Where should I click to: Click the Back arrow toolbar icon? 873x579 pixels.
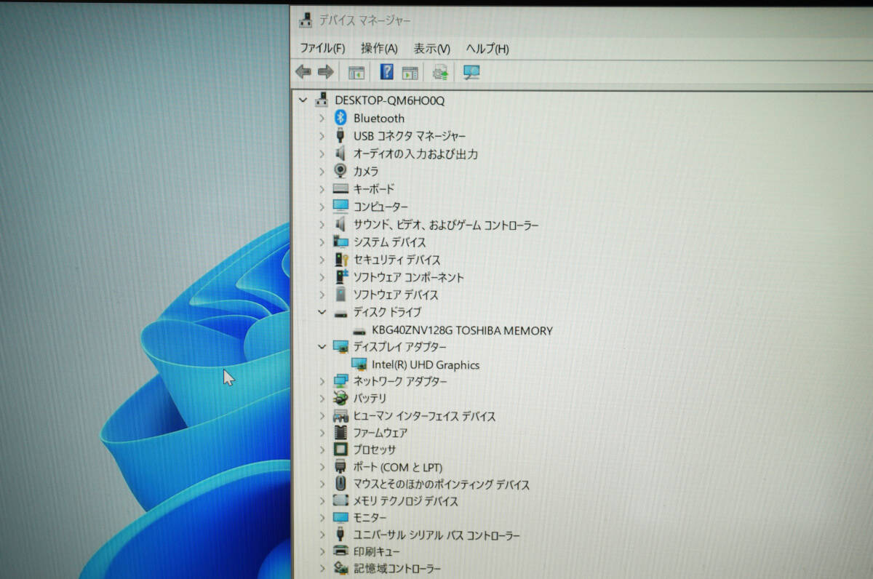pyautogui.click(x=303, y=72)
